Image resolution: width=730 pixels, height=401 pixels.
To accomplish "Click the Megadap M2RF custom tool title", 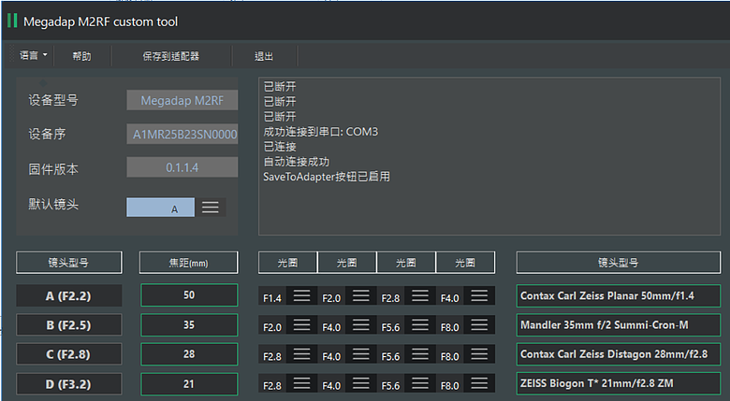I will (100, 21).
